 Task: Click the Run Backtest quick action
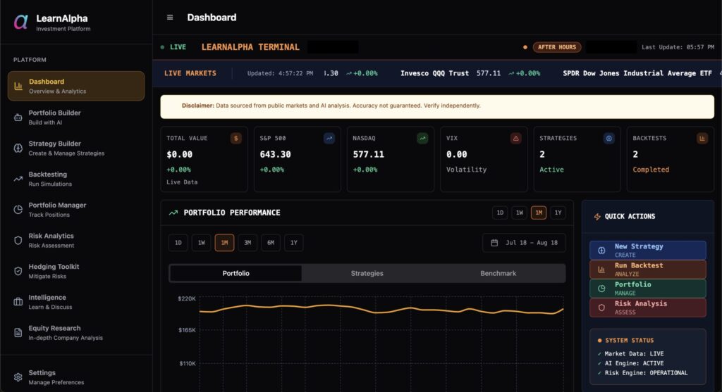(x=647, y=270)
